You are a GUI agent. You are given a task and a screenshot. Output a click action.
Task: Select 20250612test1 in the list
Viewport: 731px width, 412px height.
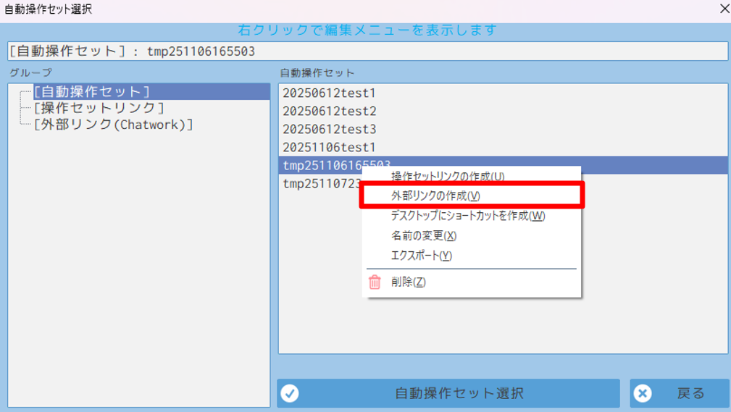pyautogui.click(x=330, y=93)
